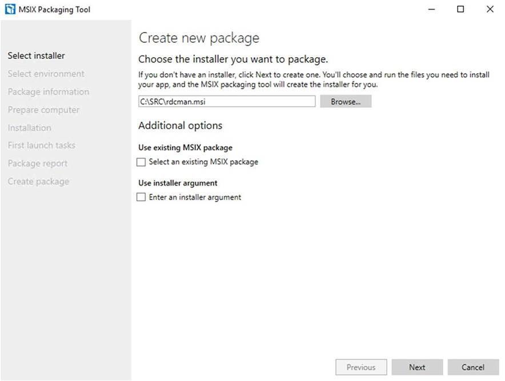Go to the Select environment step
Viewport: 505px width, 381px height.
pos(46,74)
